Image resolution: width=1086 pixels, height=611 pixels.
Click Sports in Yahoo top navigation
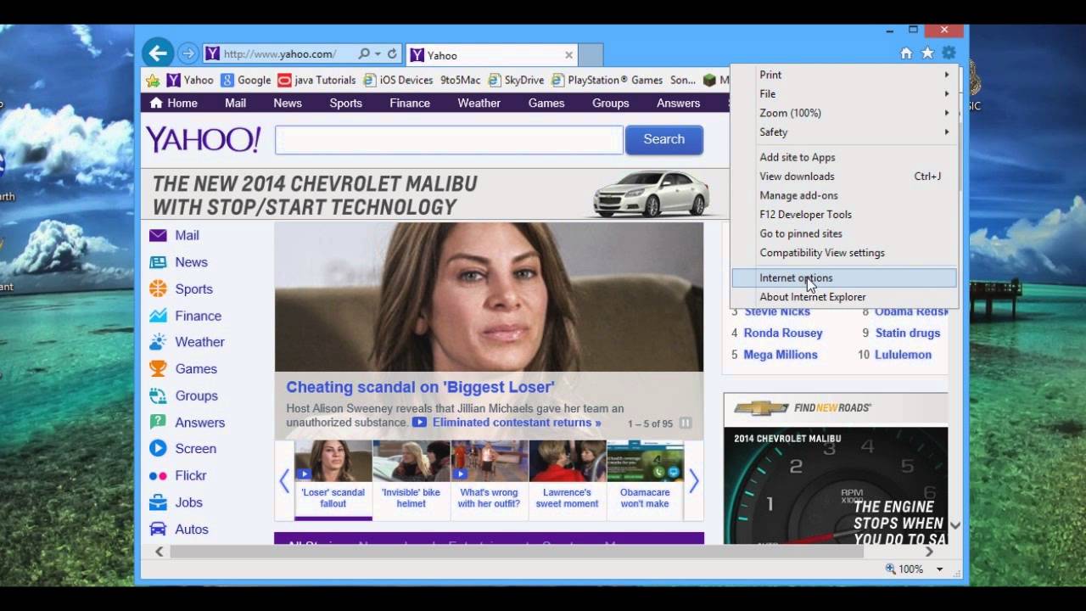(x=345, y=103)
